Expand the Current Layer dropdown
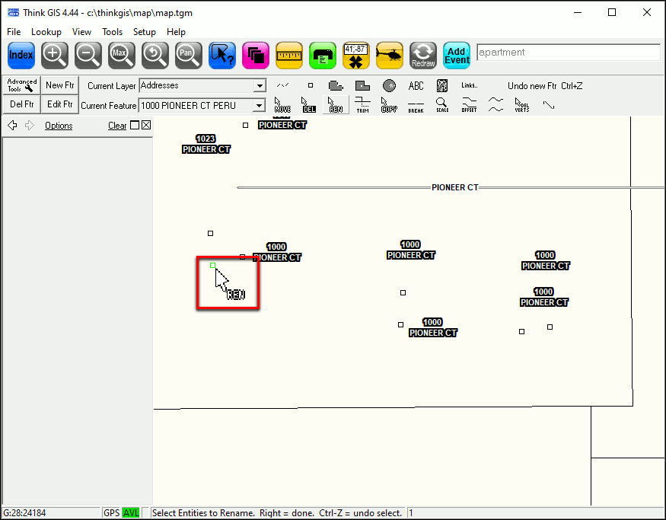The image size is (666, 520). click(260, 86)
